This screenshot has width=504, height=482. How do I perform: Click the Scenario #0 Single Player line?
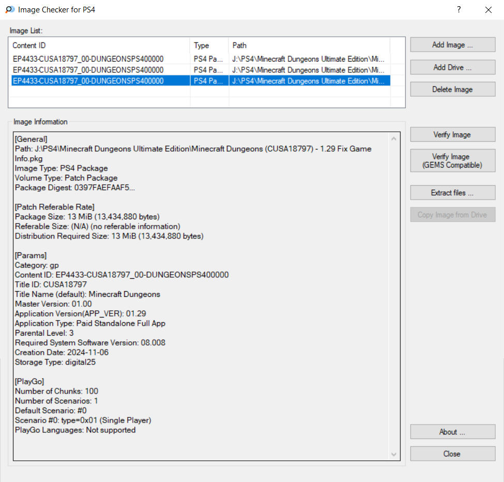[83, 420]
